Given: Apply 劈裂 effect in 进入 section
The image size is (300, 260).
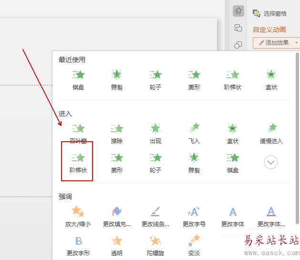Looking at the screenshot, I should pyautogui.click(x=194, y=163).
